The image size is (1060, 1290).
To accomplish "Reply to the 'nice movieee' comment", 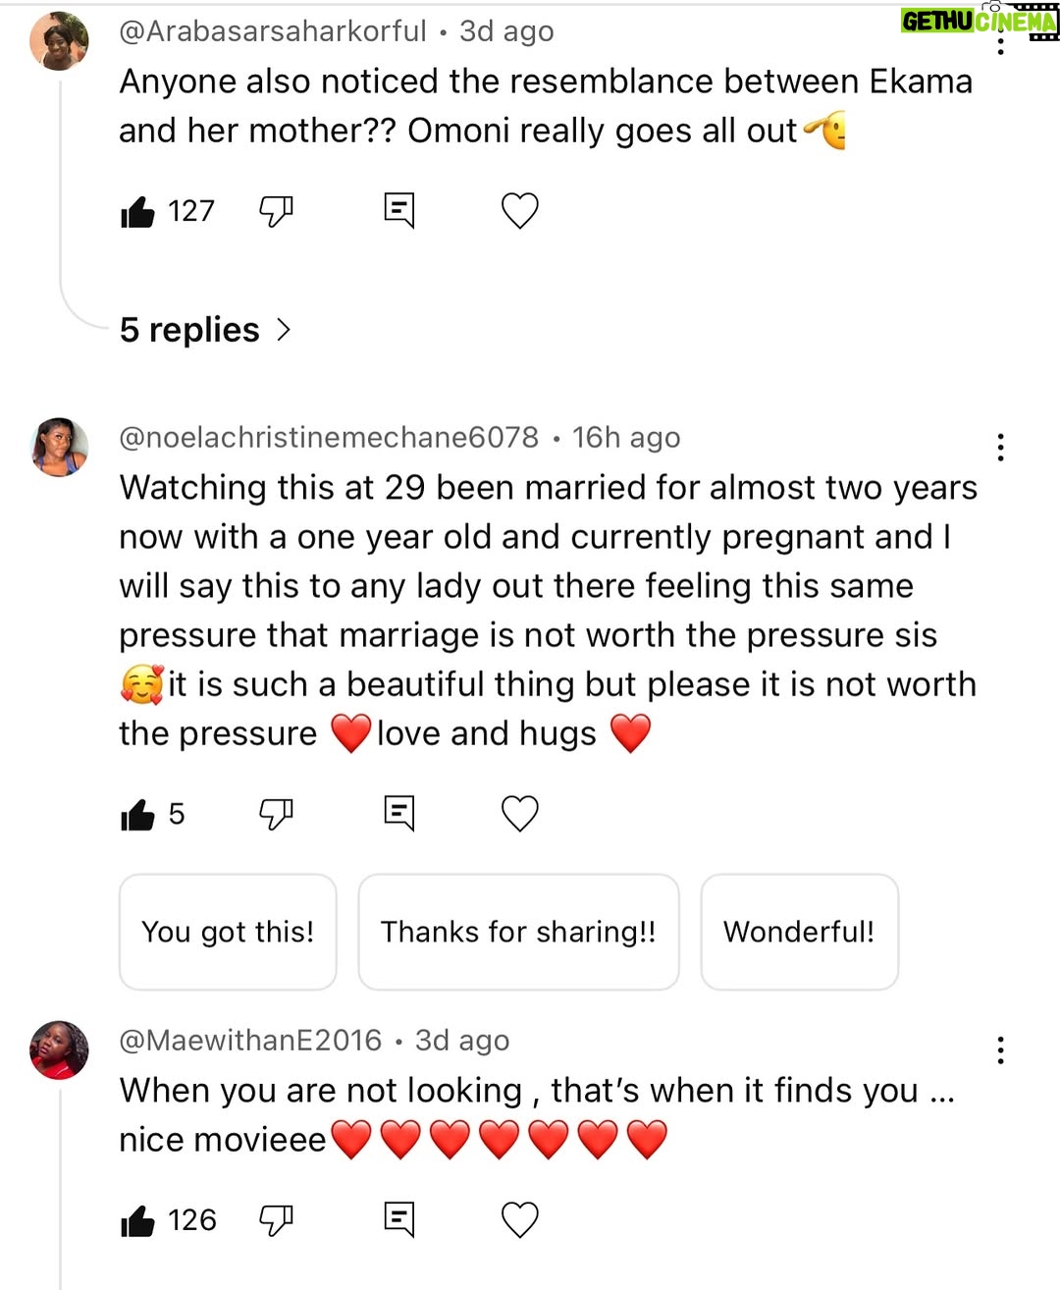I will 399,1220.
